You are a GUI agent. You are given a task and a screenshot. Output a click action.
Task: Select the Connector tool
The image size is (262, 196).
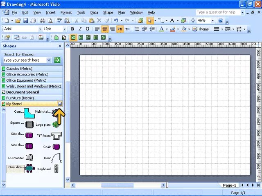coord(161,21)
